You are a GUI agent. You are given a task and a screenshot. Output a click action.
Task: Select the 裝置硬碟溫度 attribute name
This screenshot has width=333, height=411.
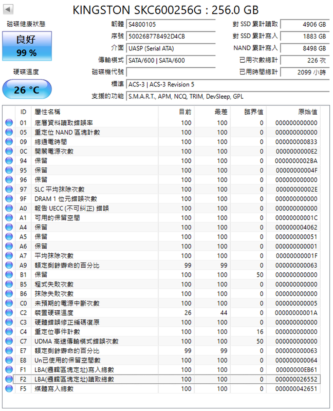tap(54, 313)
